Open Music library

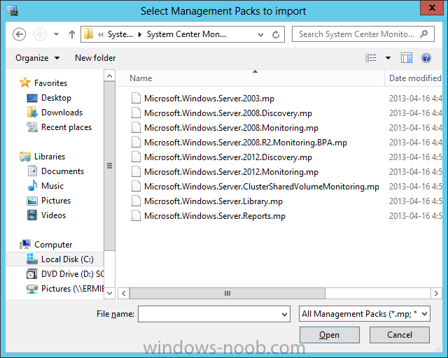(52, 186)
